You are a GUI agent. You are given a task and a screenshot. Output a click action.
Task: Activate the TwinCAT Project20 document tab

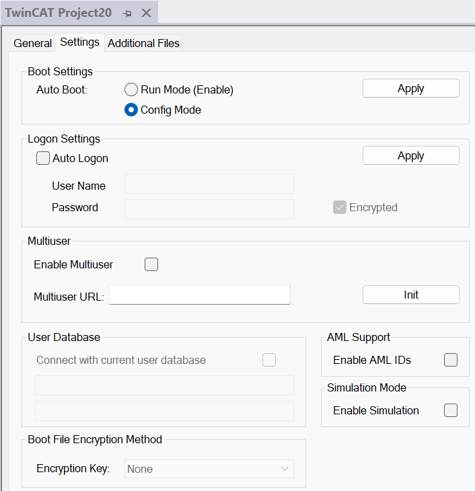pyautogui.click(x=59, y=13)
